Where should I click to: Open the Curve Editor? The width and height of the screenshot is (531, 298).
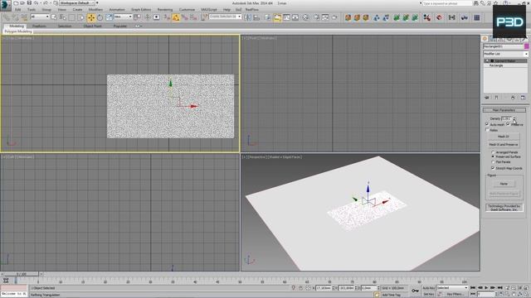286,17
